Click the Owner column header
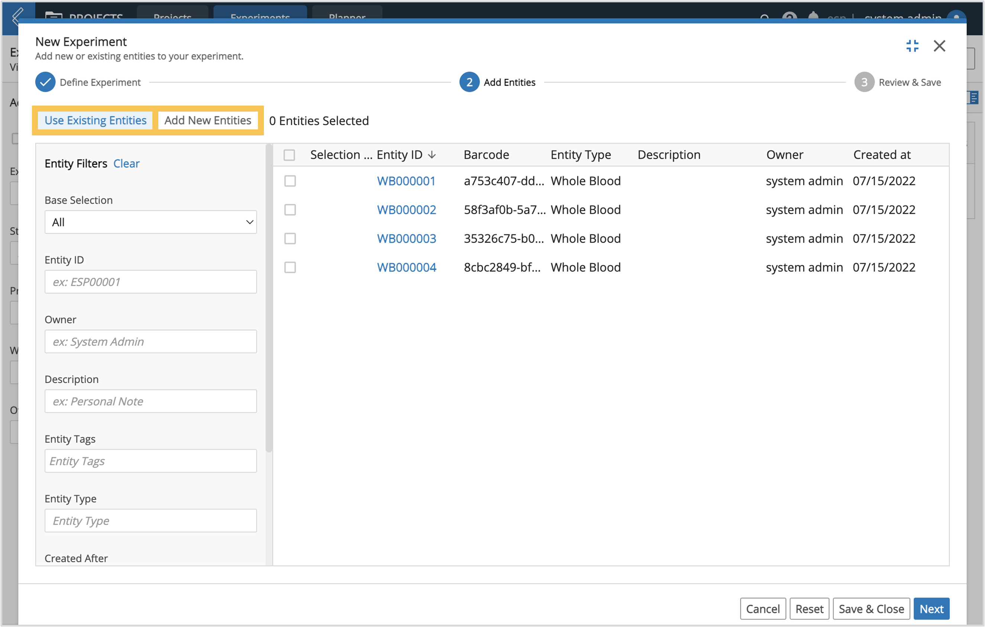Viewport: 985px width, 627px height. [785, 155]
